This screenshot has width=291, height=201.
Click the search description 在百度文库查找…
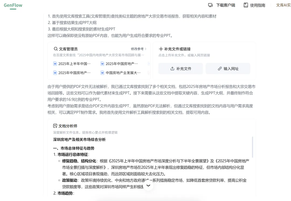(99, 55)
